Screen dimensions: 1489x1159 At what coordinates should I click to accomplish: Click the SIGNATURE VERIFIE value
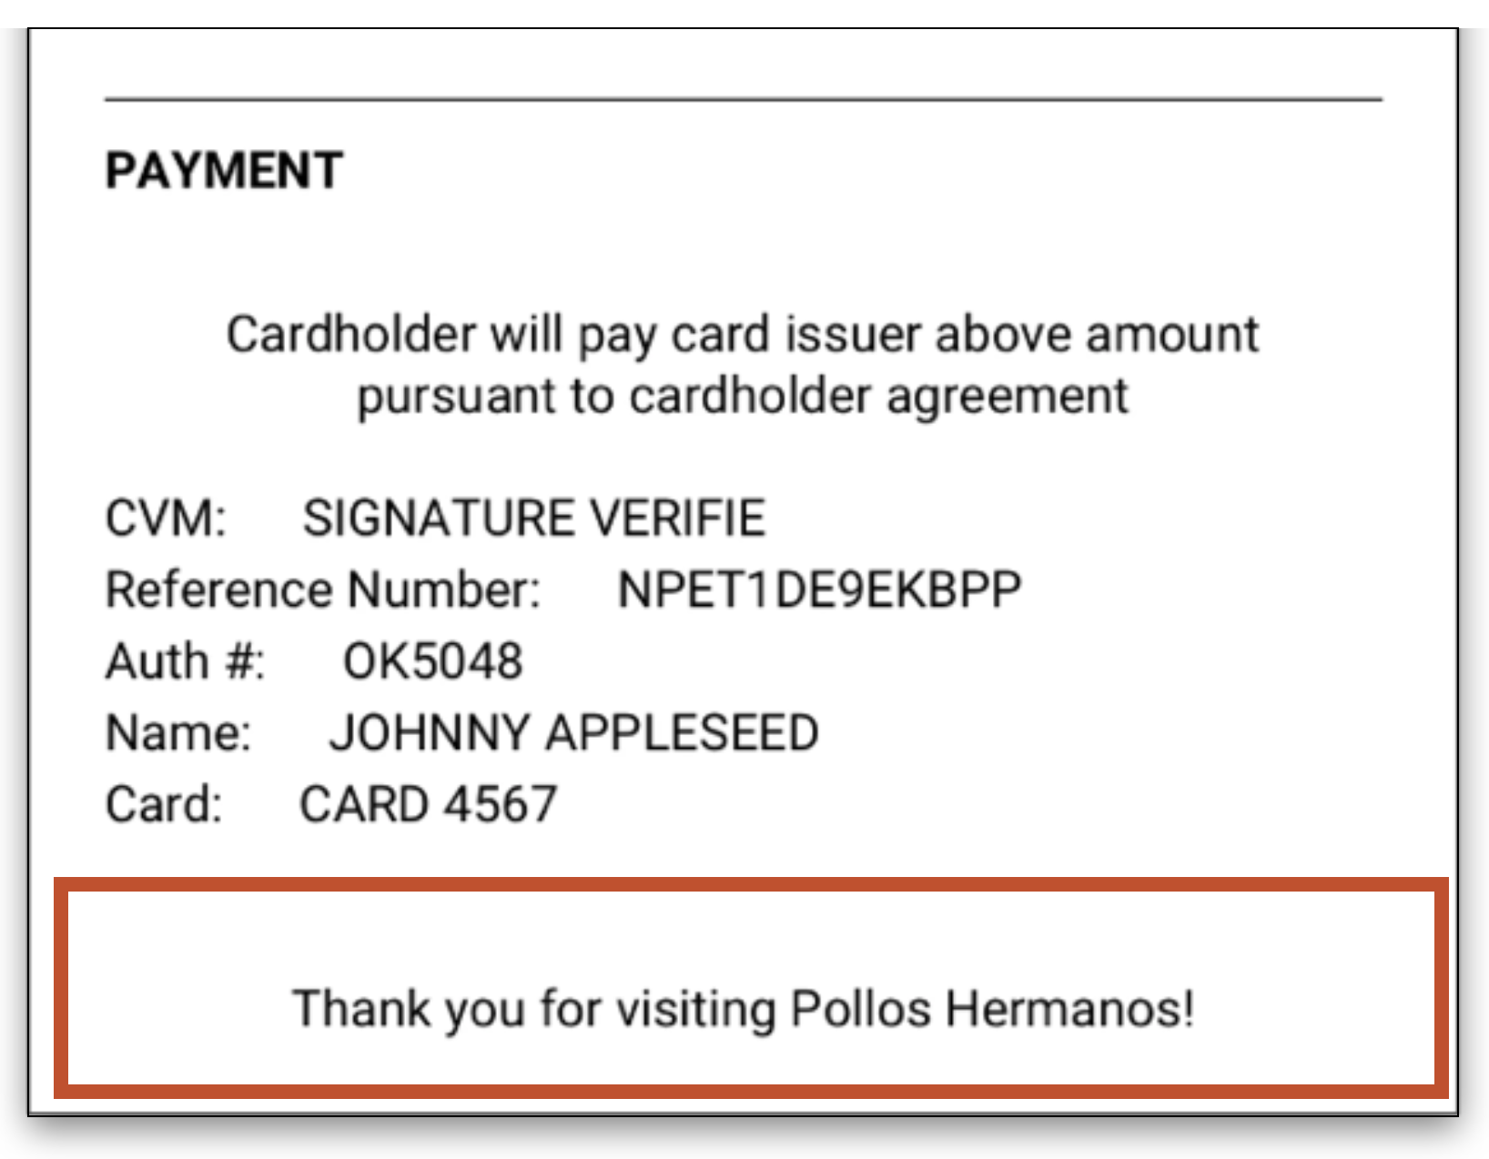(x=534, y=518)
